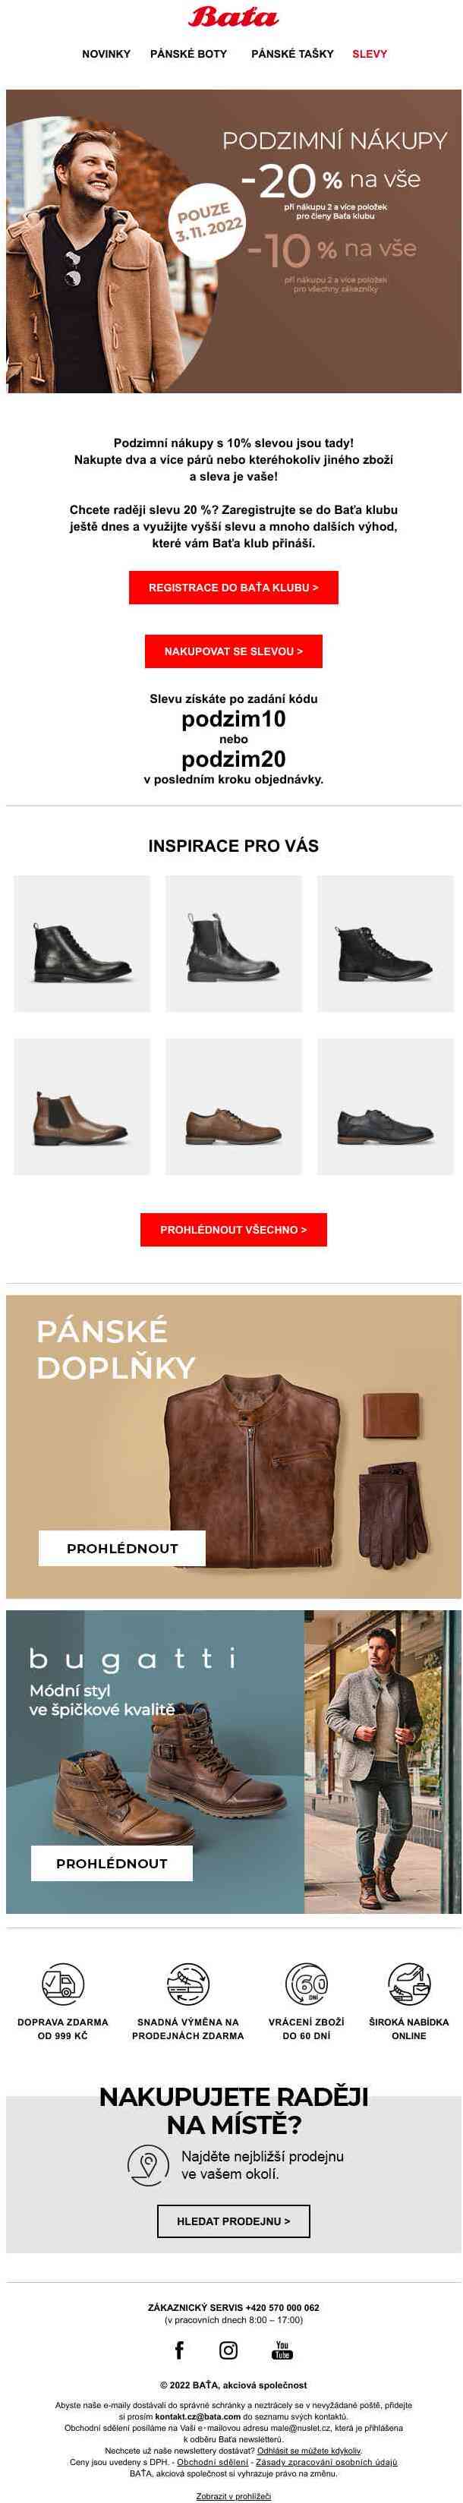Viewport: 463px width, 2503px height.
Task: Click the store location pin icon
Action: pos(147,2165)
